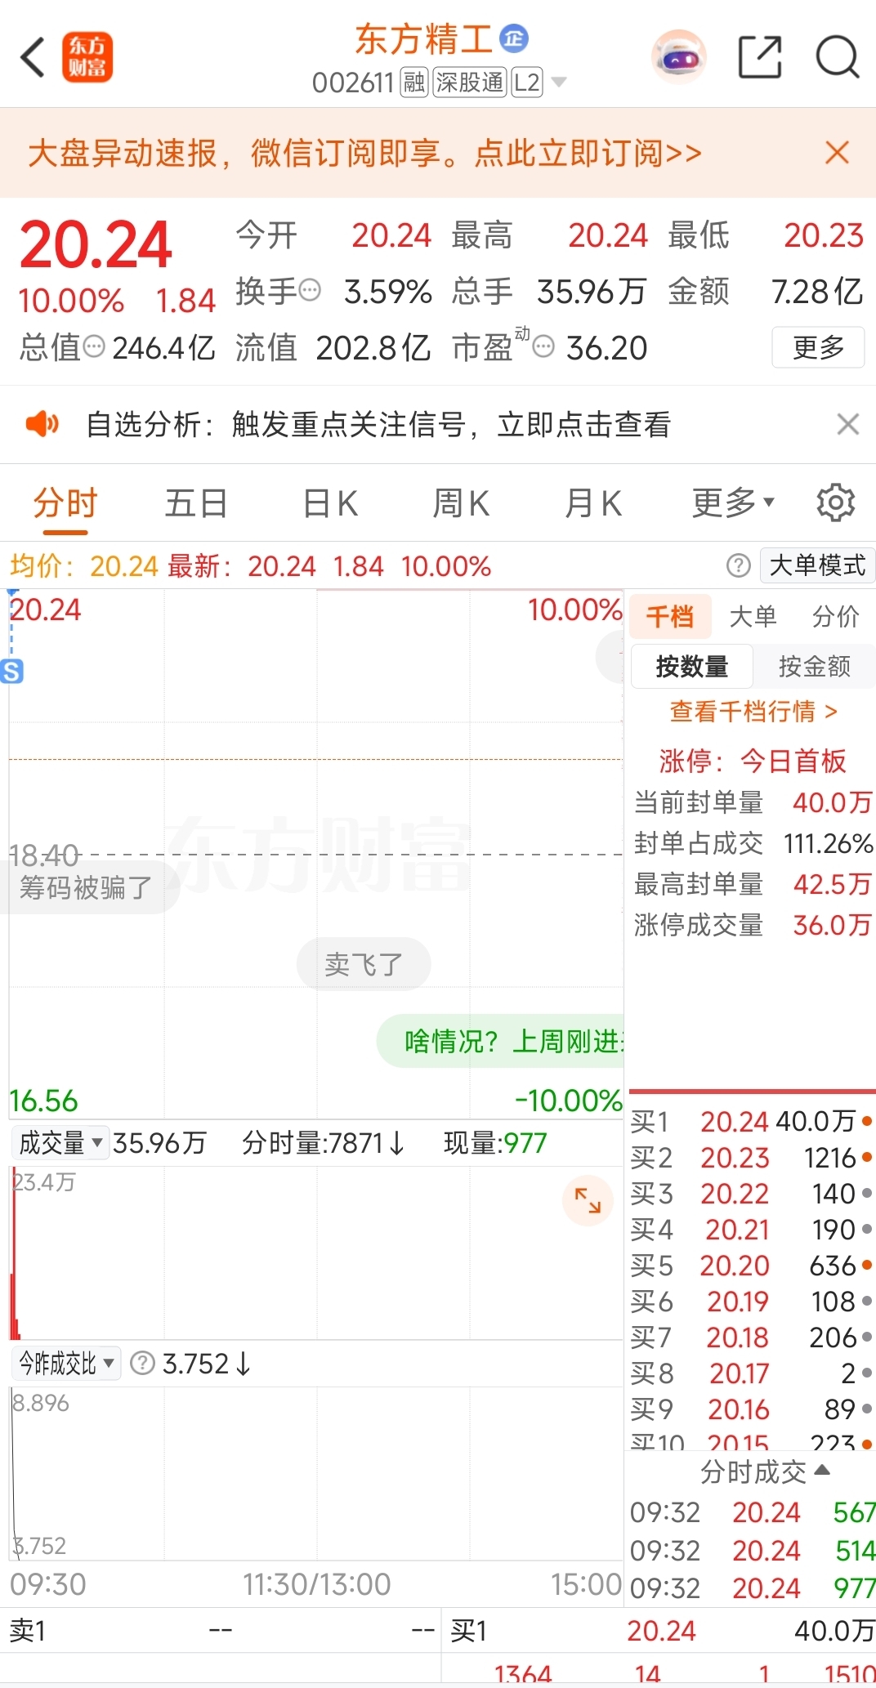
Task: Select the 大单 tab
Action: [x=753, y=616]
